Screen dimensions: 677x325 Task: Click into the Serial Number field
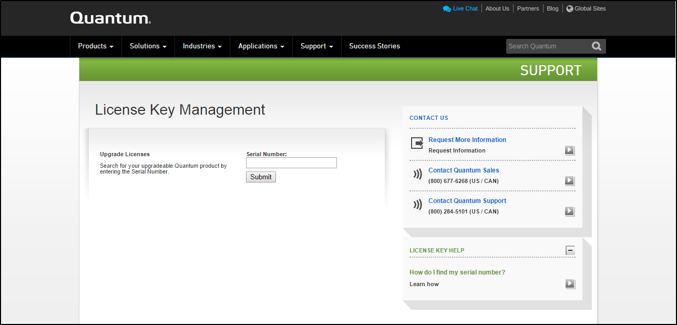pos(291,163)
